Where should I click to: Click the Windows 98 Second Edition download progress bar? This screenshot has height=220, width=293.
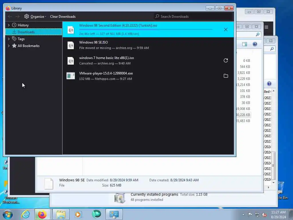tap(146, 30)
